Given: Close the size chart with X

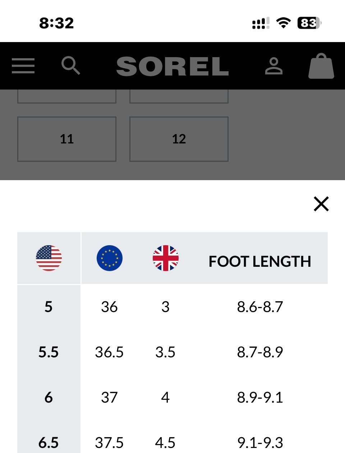Looking at the screenshot, I should click(x=321, y=204).
